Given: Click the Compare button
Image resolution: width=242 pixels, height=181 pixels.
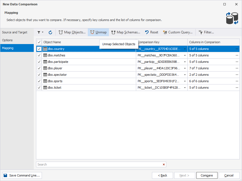Looking at the screenshot, I should click(x=207, y=175).
